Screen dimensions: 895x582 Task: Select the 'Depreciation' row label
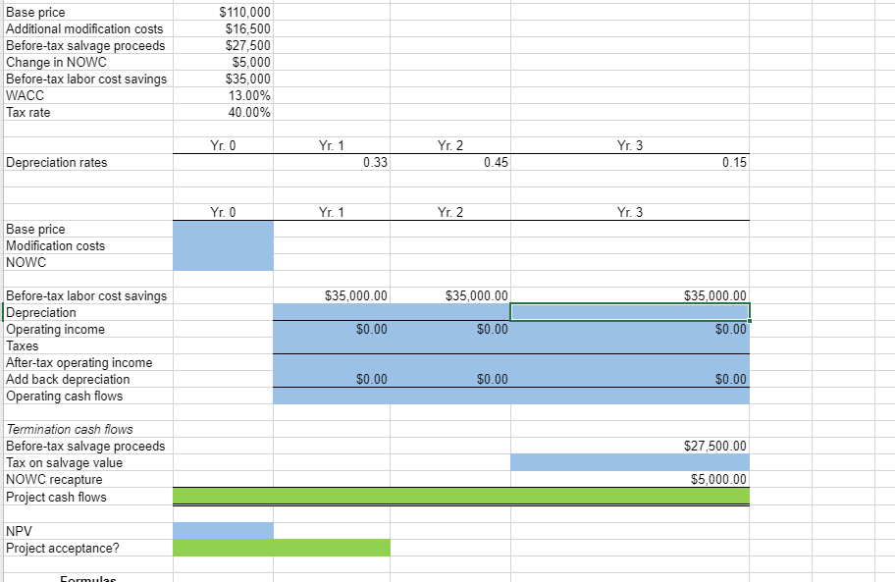[x=40, y=312]
